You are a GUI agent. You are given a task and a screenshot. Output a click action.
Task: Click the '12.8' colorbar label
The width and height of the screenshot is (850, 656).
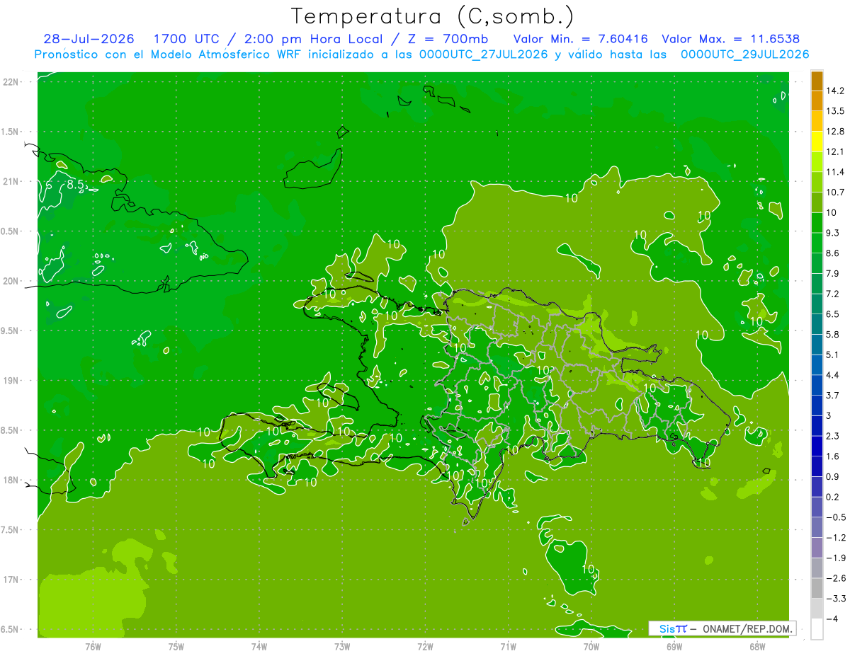[x=835, y=132]
